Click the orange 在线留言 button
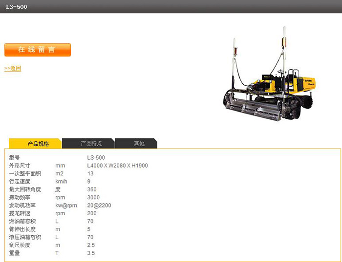 pyautogui.click(x=38, y=50)
